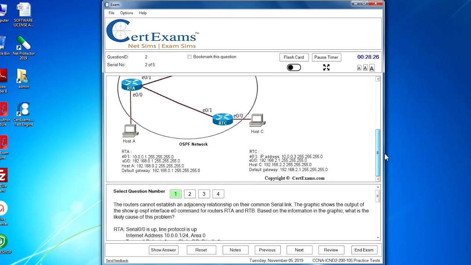Click the question pane scrollbar thumb
The height and width of the screenshot is (265, 471).
(378, 196)
